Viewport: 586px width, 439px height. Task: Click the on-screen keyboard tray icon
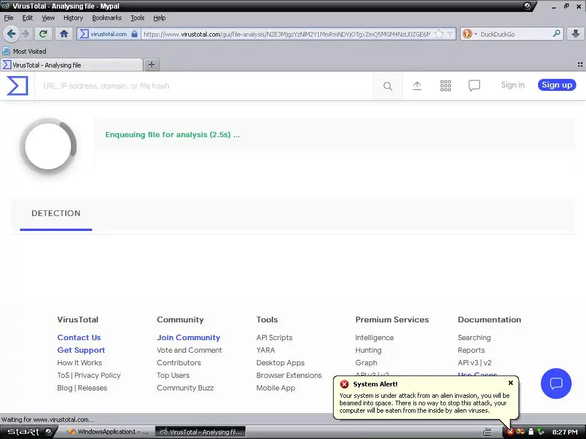click(x=488, y=432)
